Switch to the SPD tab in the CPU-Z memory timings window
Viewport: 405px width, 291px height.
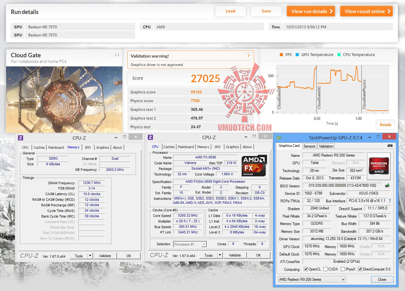88,148
